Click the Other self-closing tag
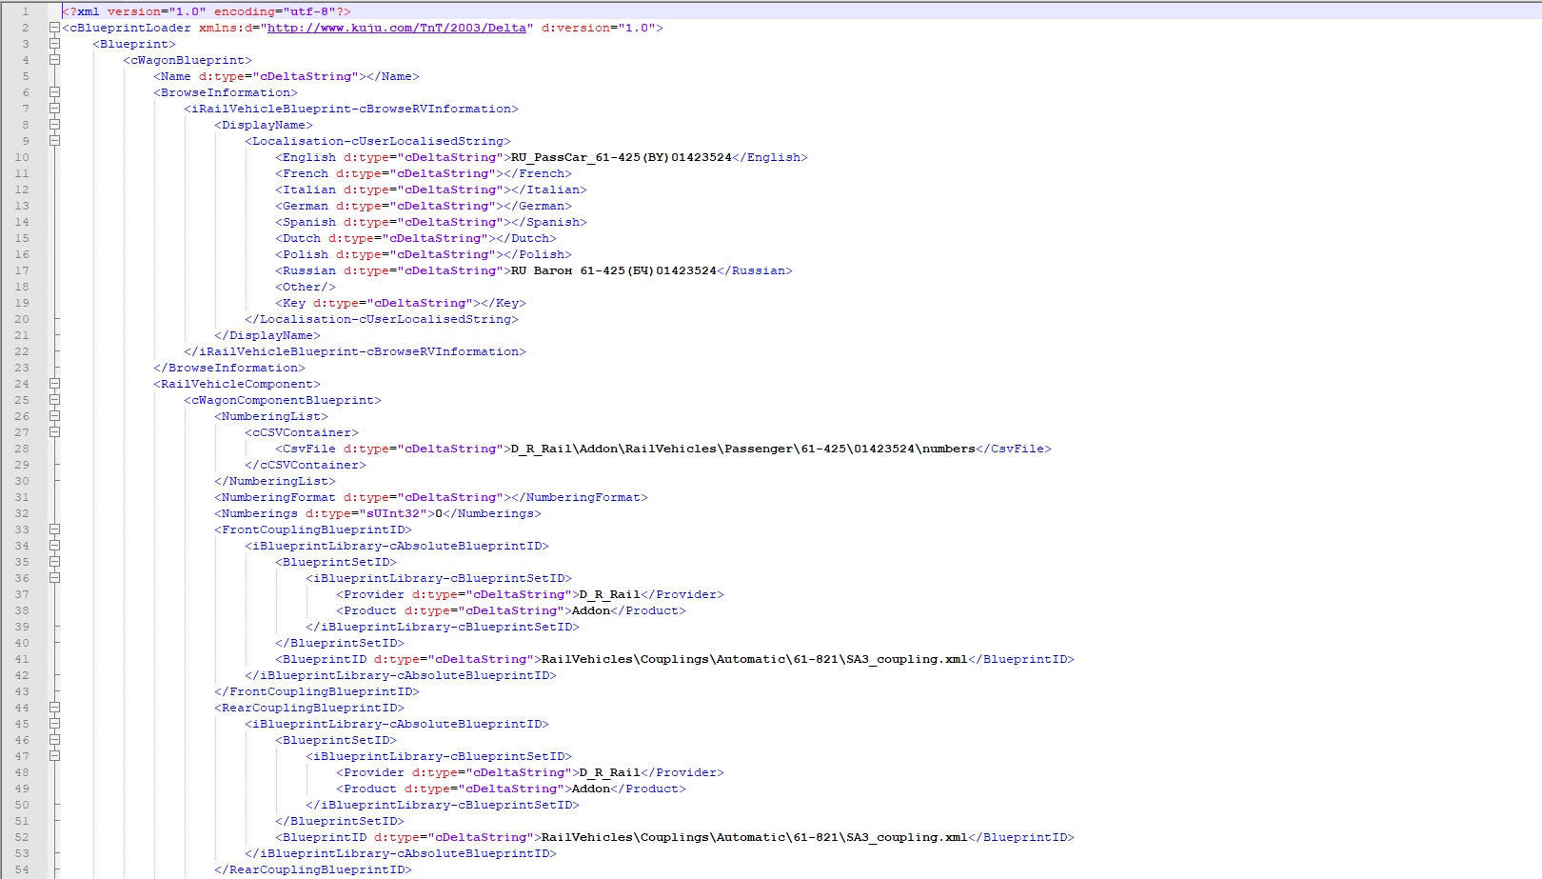This screenshot has width=1542, height=879. click(x=306, y=287)
